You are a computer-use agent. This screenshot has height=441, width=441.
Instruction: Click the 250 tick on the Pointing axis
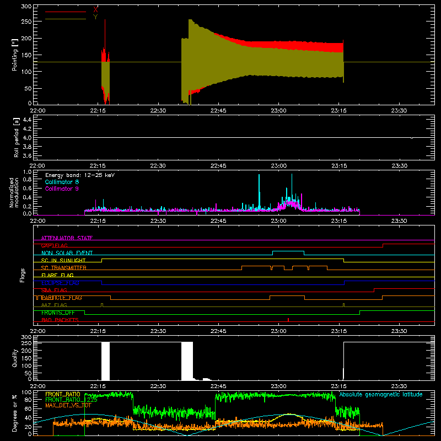tap(26, 21)
